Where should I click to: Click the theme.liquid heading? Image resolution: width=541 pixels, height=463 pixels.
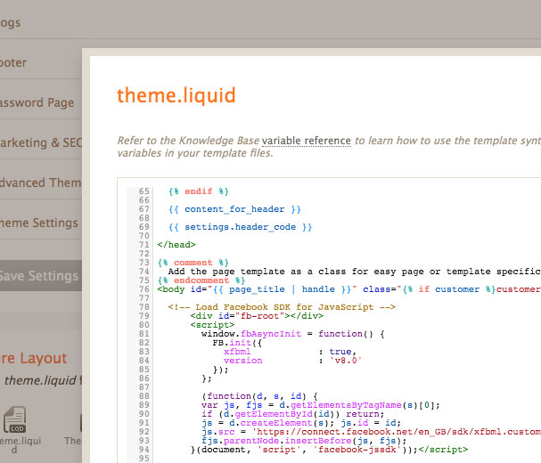coord(176,95)
